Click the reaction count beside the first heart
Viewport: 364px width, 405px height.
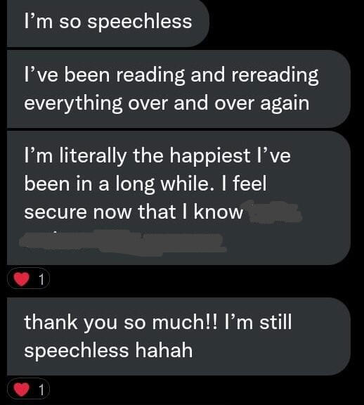(x=41, y=279)
